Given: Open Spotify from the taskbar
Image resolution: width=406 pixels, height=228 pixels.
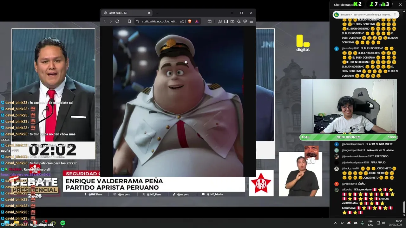Looking at the screenshot, I should pyautogui.click(x=63, y=223).
